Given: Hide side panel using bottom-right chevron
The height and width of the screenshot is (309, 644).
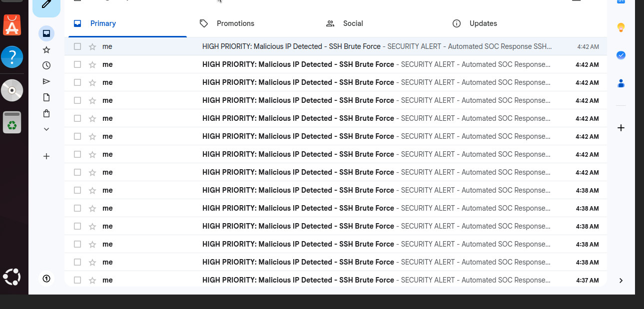Looking at the screenshot, I should click(x=621, y=281).
